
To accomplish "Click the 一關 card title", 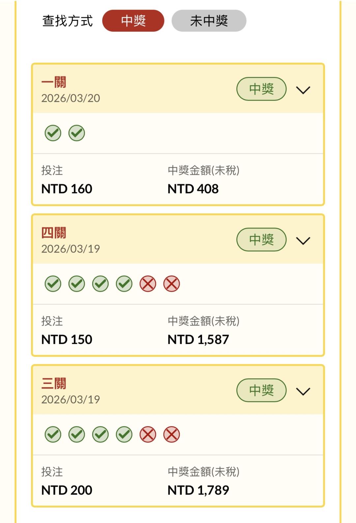I will (x=54, y=82).
